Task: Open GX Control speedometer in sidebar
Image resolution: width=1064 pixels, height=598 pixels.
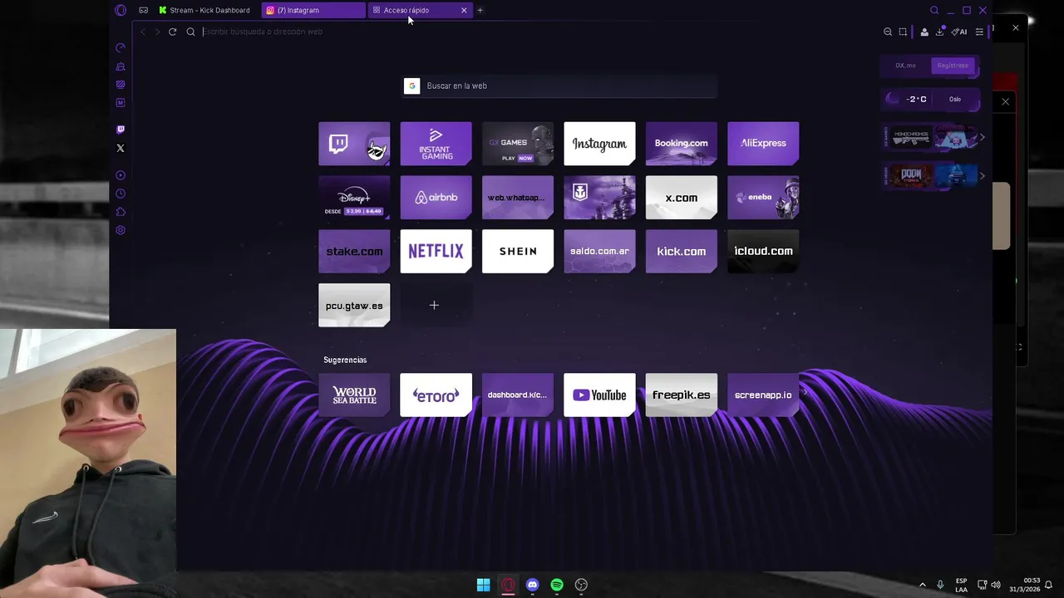Action: click(x=121, y=48)
